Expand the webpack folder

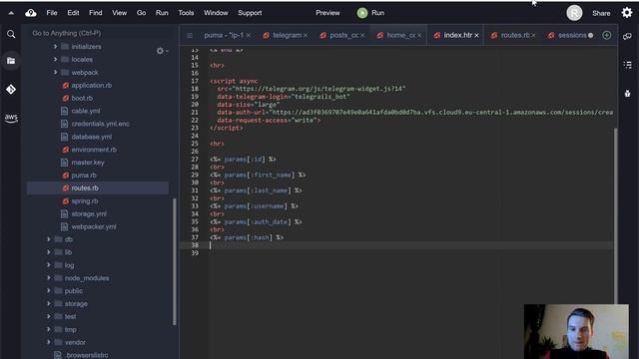pos(56,72)
